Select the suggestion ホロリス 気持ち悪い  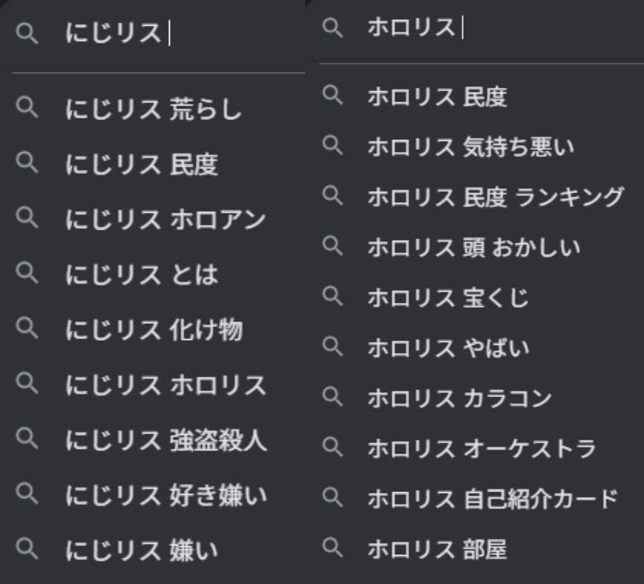click(471, 147)
